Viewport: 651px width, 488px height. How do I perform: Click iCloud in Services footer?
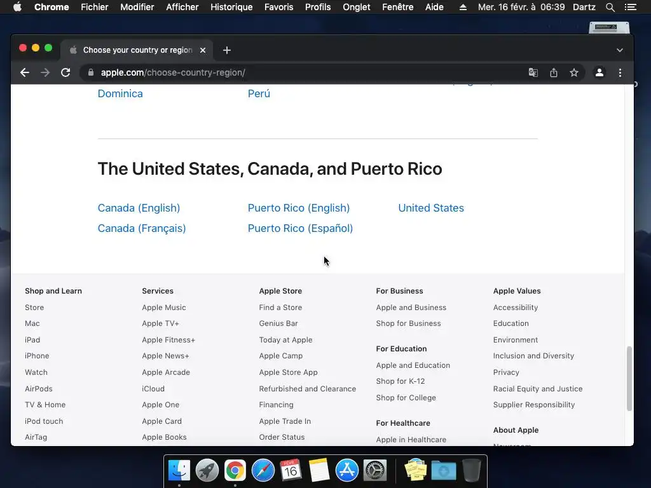click(x=153, y=389)
